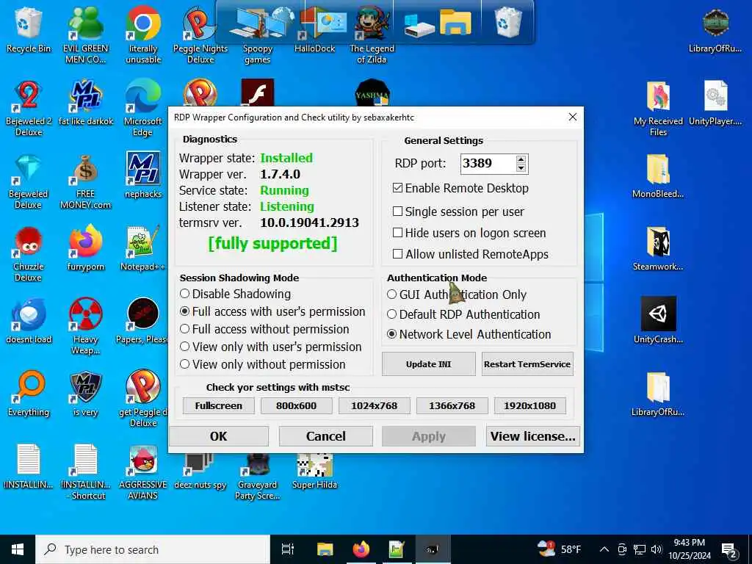Open Task View on taskbar
The height and width of the screenshot is (564, 752).
[288, 549]
